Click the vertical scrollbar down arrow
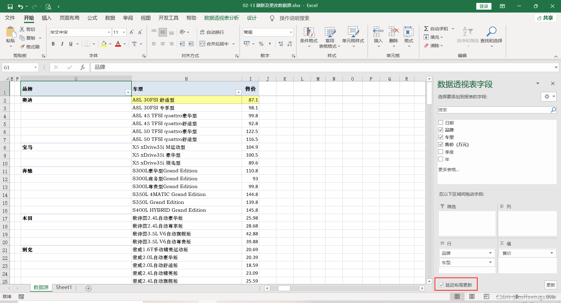The height and width of the screenshot is (303, 561). (x=429, y=281)
